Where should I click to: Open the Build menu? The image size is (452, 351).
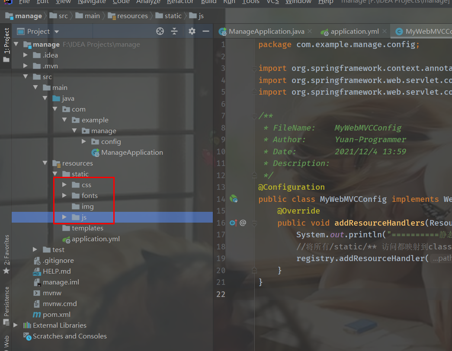[208, 2]
